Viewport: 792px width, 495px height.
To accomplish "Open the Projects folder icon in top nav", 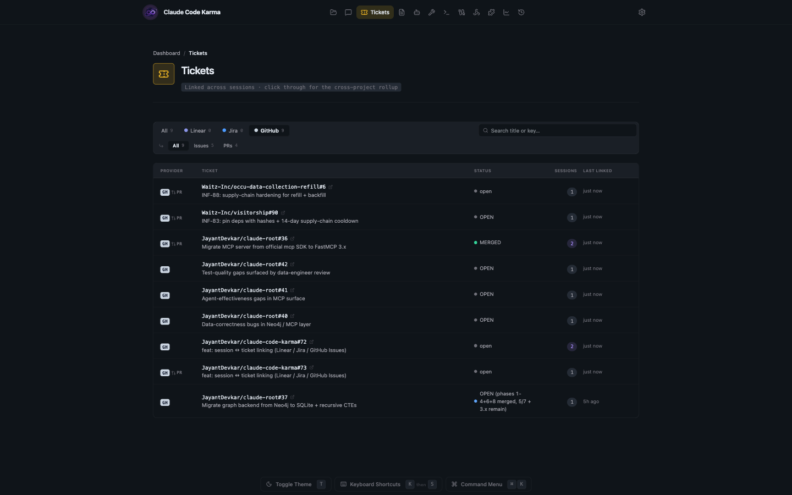I will click(333, 12).
